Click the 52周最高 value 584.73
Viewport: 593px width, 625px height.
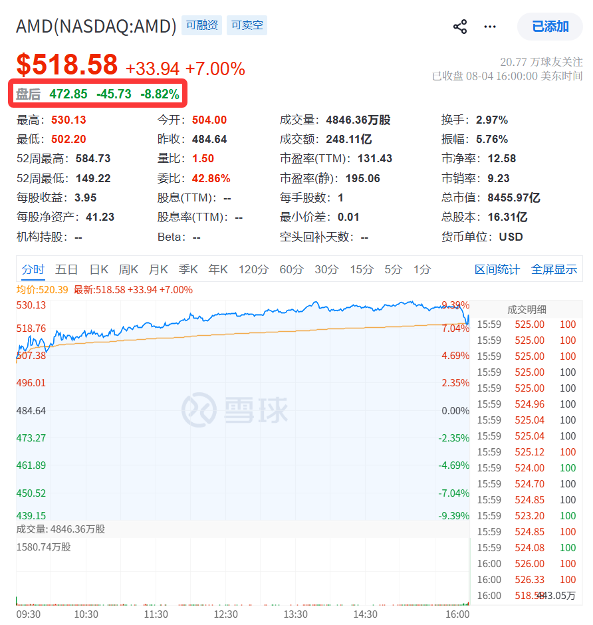93,159
